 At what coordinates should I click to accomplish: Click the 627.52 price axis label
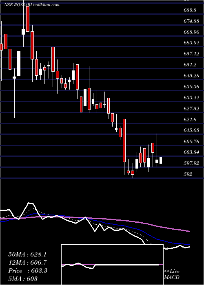click(191, 109)
